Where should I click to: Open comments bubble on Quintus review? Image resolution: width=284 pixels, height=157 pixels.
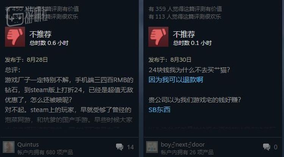tap(120, 147)
